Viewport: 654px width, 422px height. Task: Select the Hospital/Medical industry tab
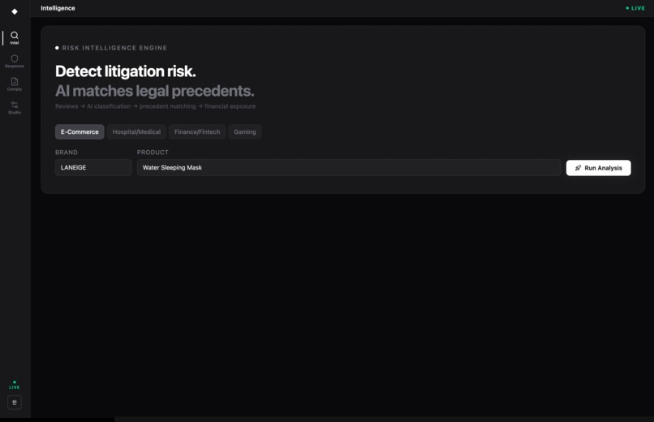pyautogui.click(x=136, y=131)
